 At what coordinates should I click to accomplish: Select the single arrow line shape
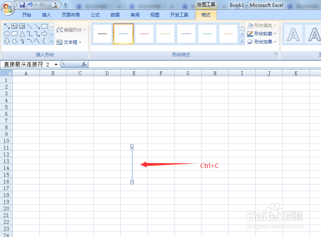click(37, 26)
